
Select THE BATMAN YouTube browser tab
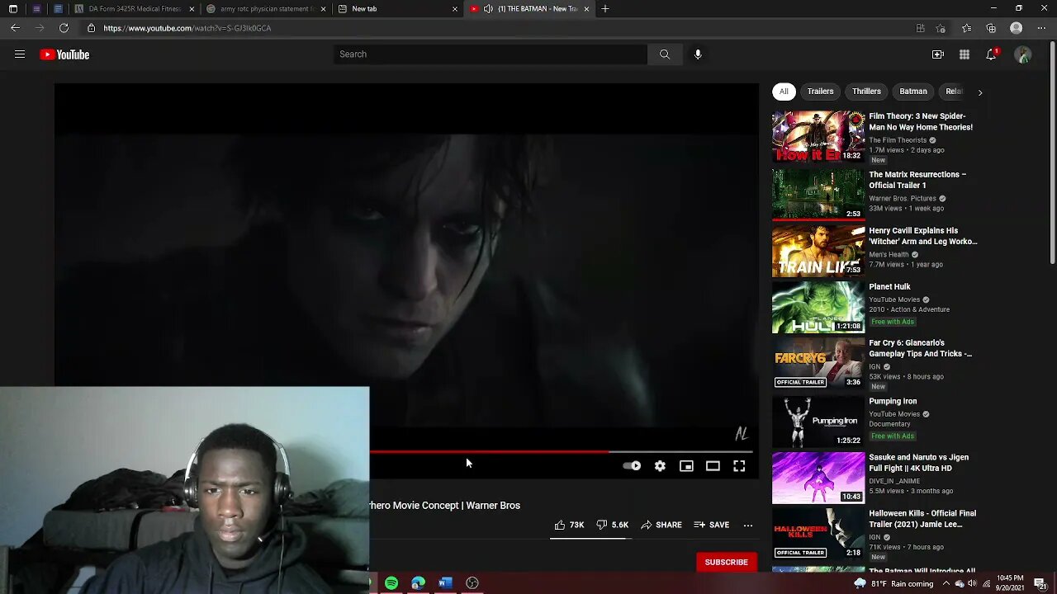[528, 8]
